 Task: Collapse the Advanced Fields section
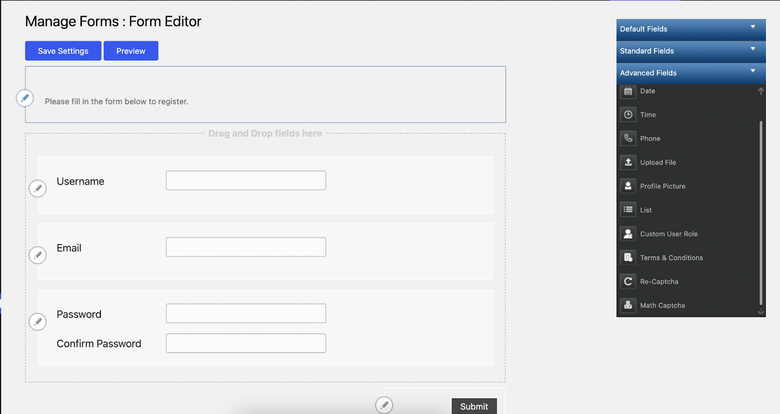pyautogui.click(x=691, y=73)
